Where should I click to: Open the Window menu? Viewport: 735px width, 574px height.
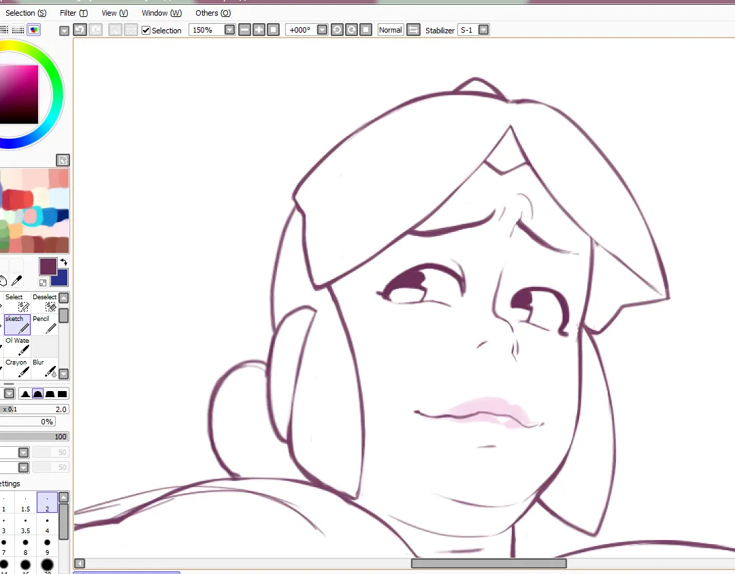(162, 13)
